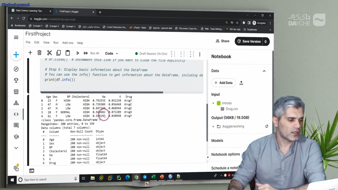Delete the cell with the trash icon
This screenshot has height=190, width=338.
coord(39,53)
